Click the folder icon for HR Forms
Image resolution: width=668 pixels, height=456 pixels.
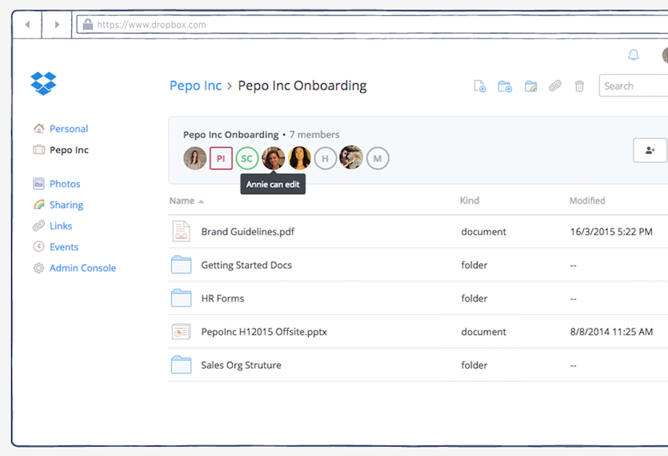(181, 298)
